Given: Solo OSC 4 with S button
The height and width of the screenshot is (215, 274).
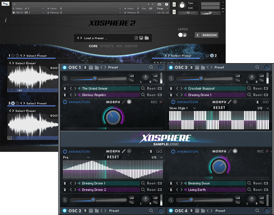Looking at the screenshot, I should 171,200.
